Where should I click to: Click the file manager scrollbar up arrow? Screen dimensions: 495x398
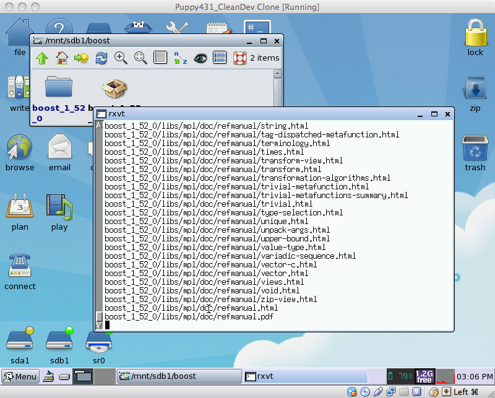pyautogui.click(x=278, y=73)
